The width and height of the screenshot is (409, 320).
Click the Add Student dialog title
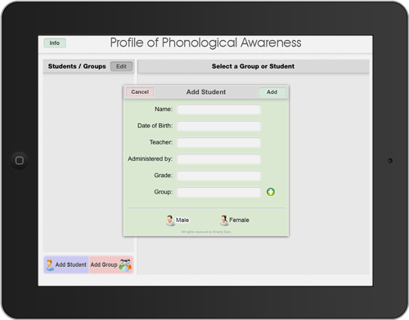tap(206, 92)
